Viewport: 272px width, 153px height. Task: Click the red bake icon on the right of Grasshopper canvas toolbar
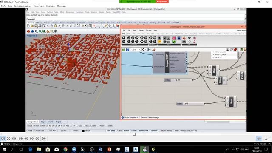coord(235,50)
